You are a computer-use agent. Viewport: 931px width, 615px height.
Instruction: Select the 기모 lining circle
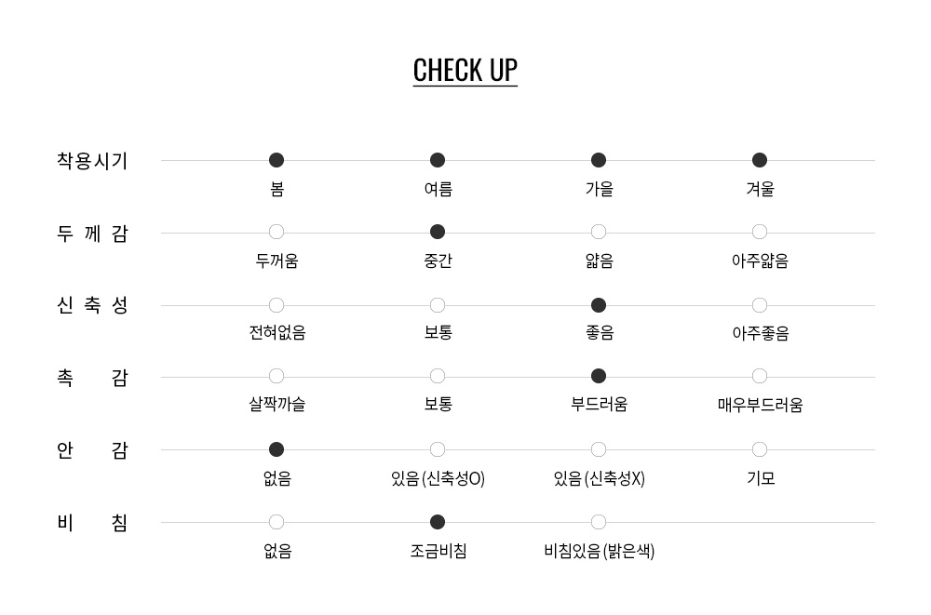(x=760, y=450)
